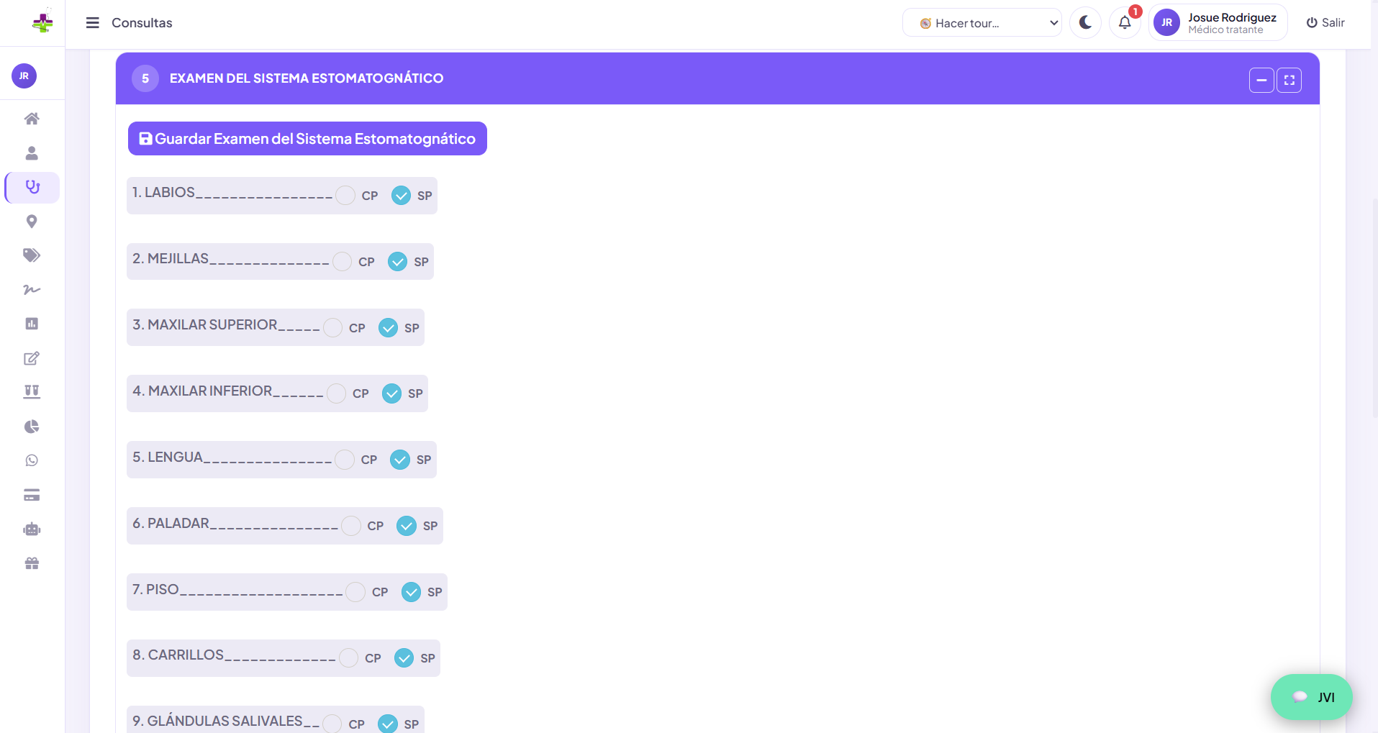
Task: Select SP for Lengua
Action: click(x=400, y=460)
